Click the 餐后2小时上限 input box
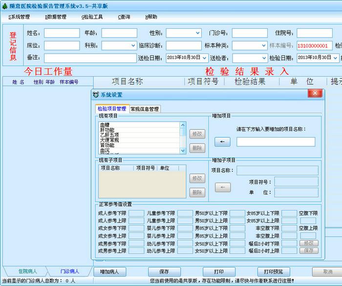 [x=289, y=251]
